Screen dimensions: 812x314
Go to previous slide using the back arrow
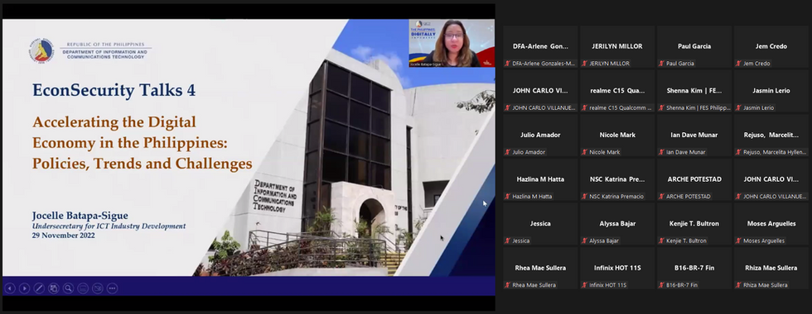[10, 288]
